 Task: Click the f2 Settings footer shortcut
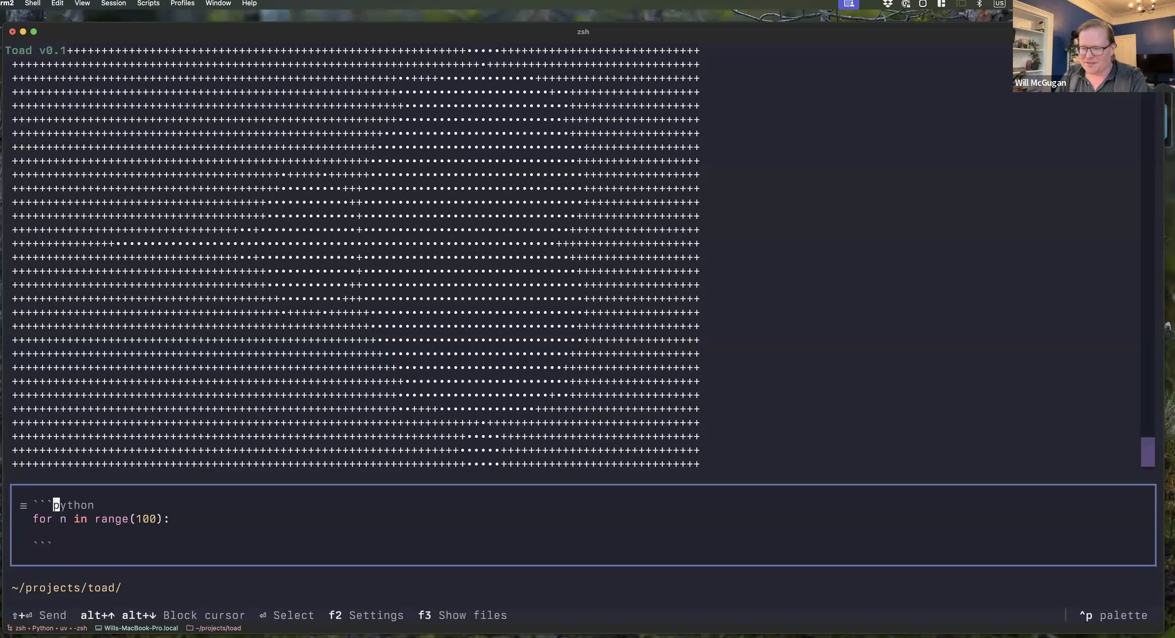[x=366, y=615]
